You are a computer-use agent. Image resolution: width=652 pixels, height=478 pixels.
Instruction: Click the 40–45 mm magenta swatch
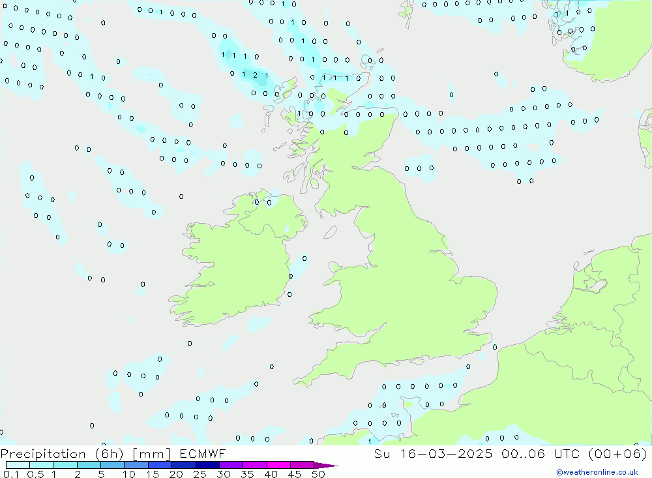coord(278,465)
